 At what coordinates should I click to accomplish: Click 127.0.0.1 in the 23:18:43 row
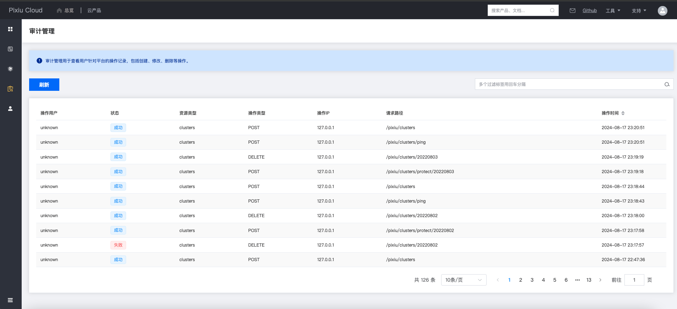click(x=326, y=201)
